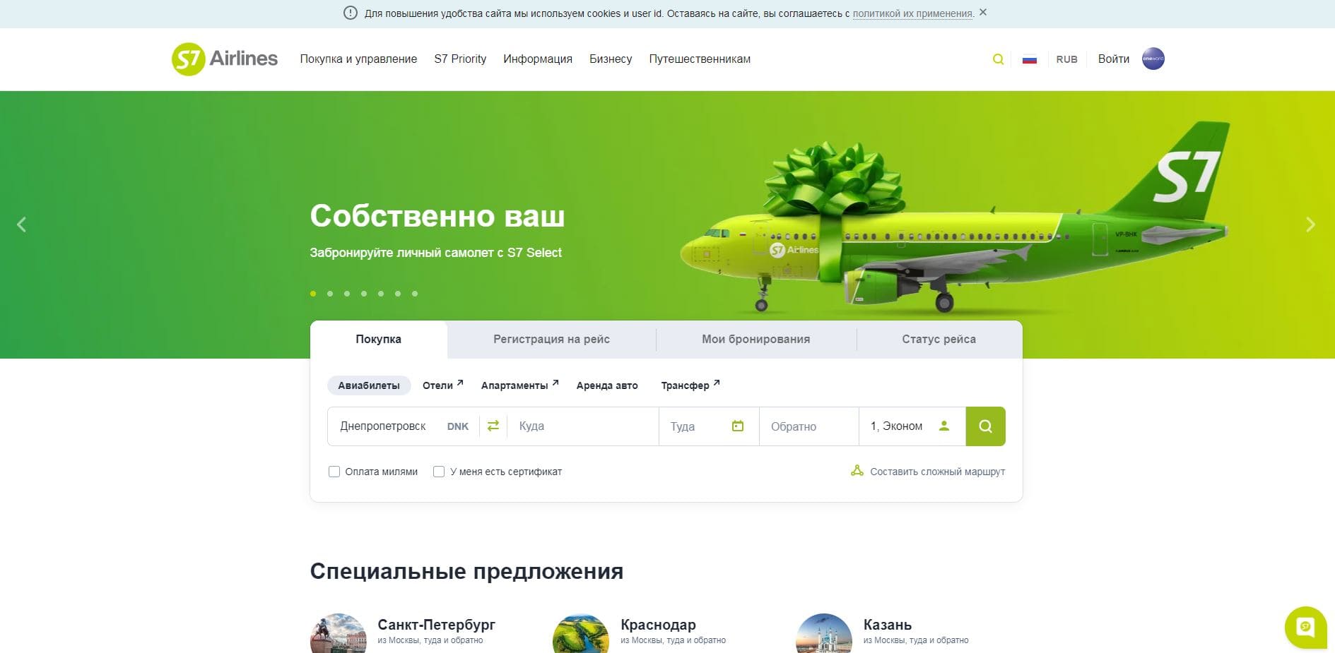The image size is (1335, 653).
Task: Open the Бизнесу menu
Action: (611, 59)
